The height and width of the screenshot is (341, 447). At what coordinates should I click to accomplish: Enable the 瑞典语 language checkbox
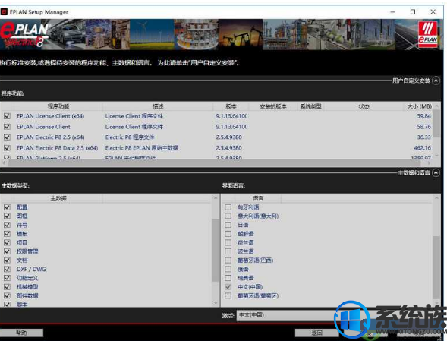pos(228,278)
